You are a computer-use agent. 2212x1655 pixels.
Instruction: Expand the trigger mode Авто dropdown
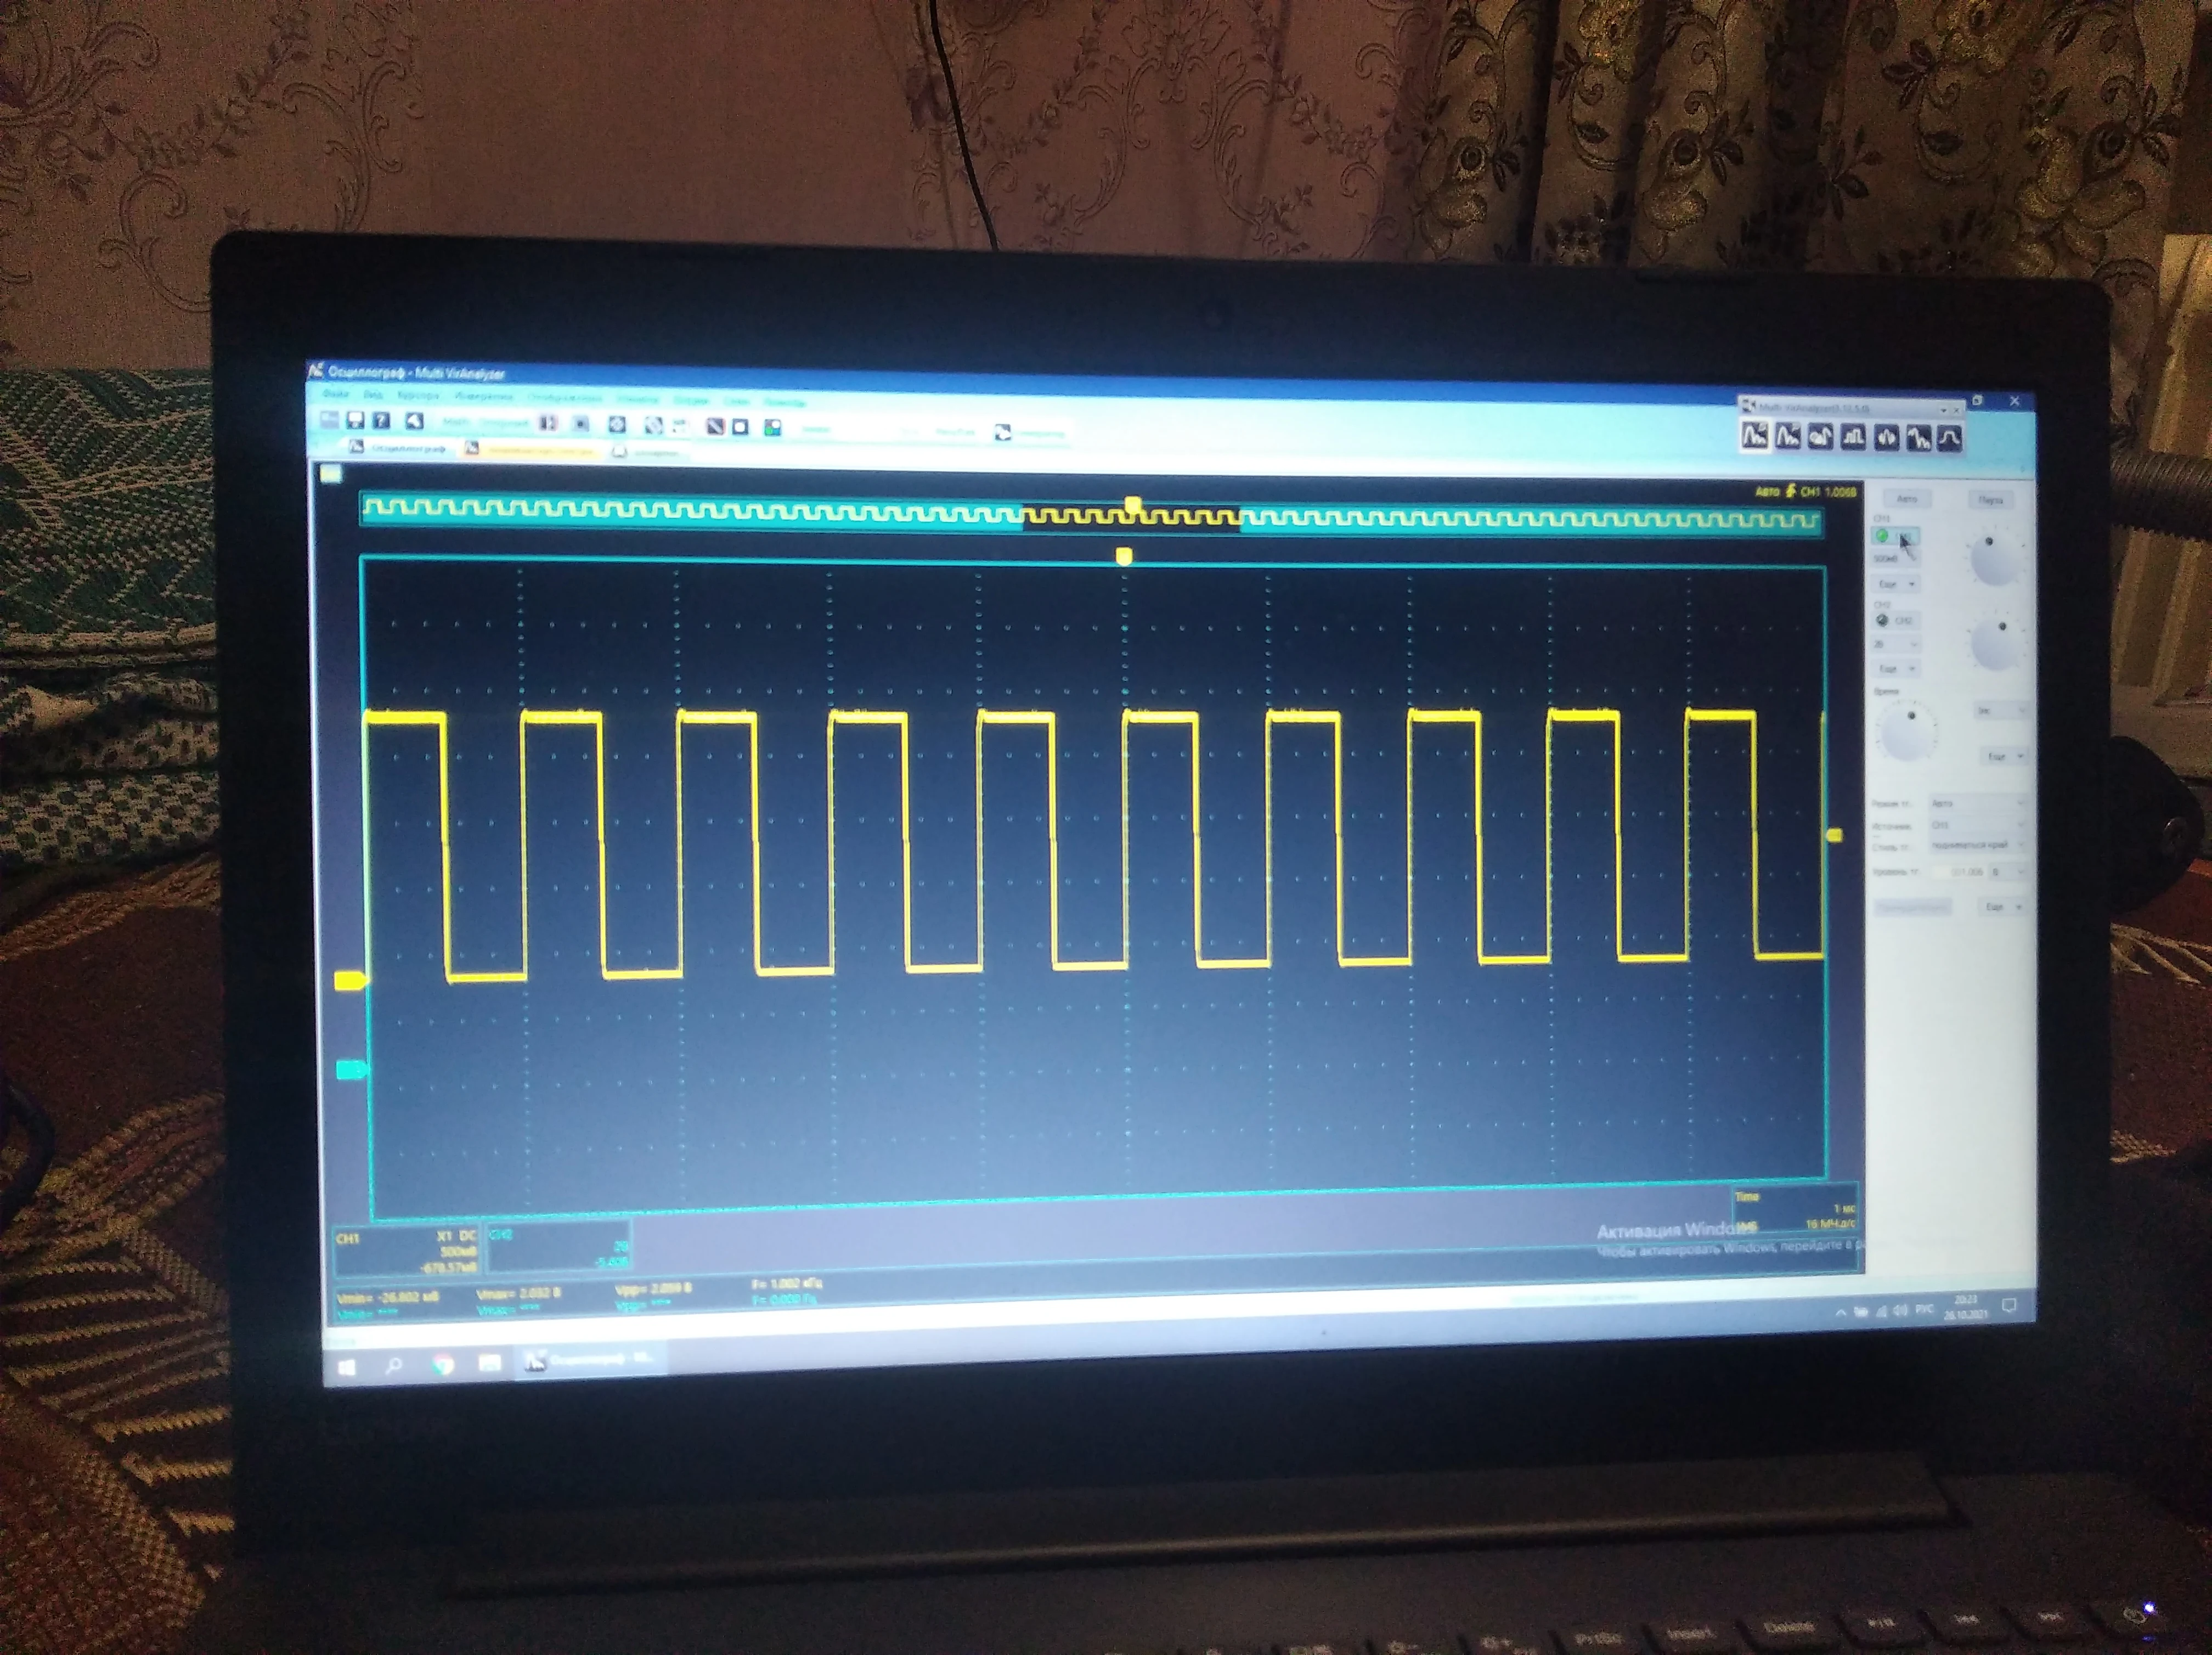tap(1977, 803)
